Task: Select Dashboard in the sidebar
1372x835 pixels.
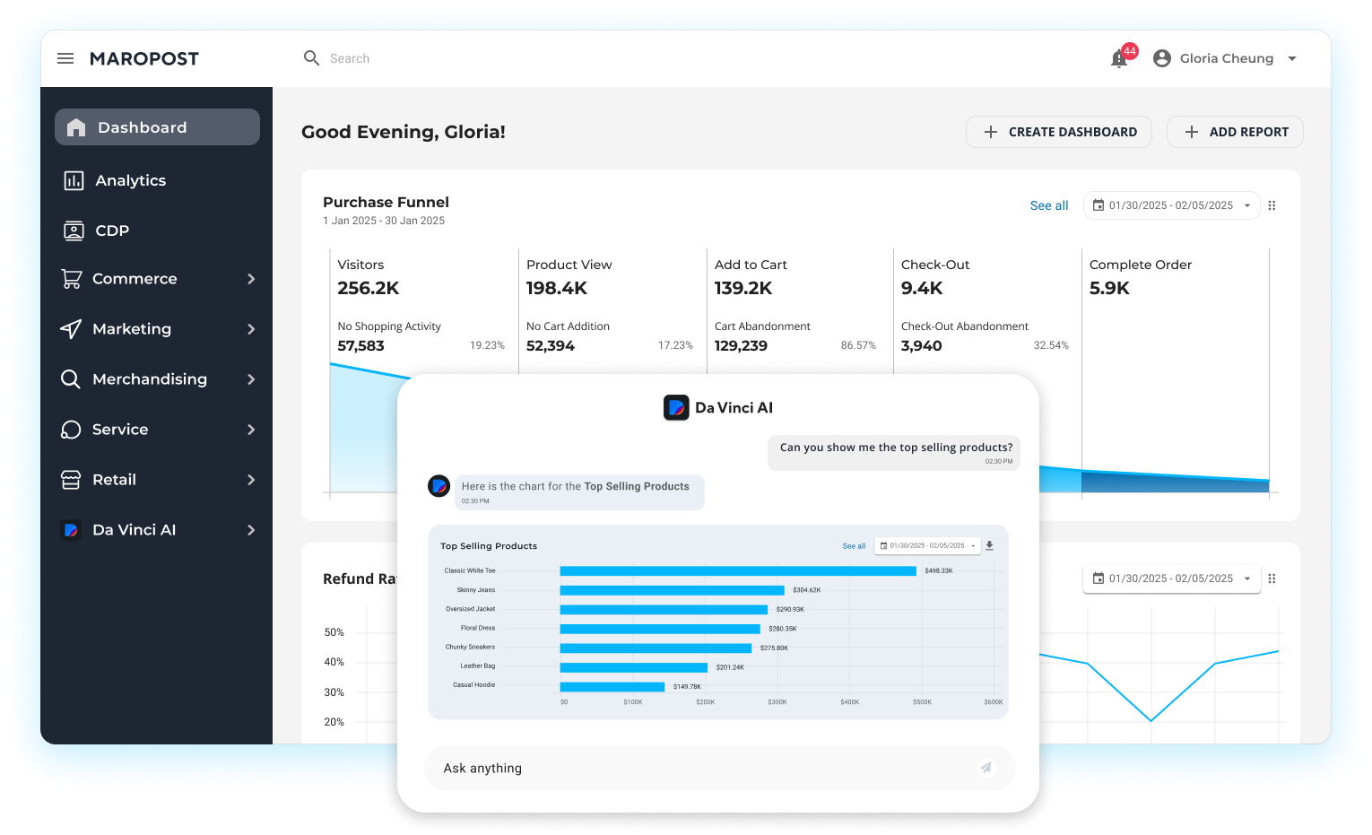Action: click(x=157, y=127)
